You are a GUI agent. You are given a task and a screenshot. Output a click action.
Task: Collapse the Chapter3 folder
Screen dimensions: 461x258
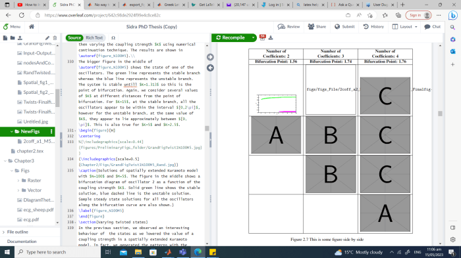point(5,161)
